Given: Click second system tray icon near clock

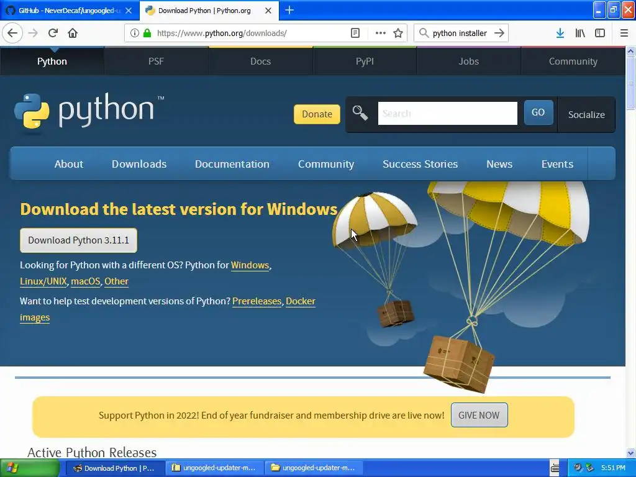Looking at the screenshot, I should (x=590, y=468).
